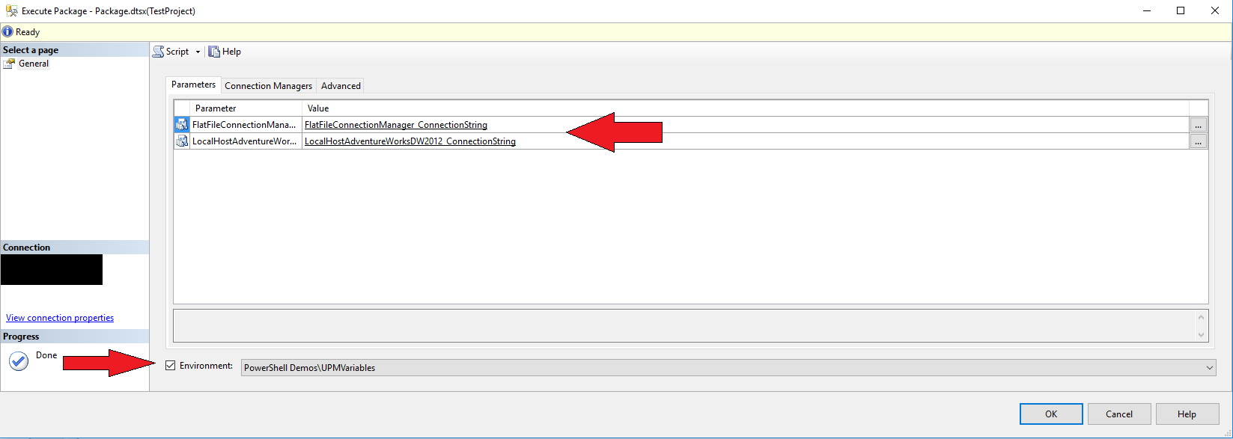Viewport: 1233px width, 439px height.
Task: Click the package icon in title bar
Action: pos(11,11)
